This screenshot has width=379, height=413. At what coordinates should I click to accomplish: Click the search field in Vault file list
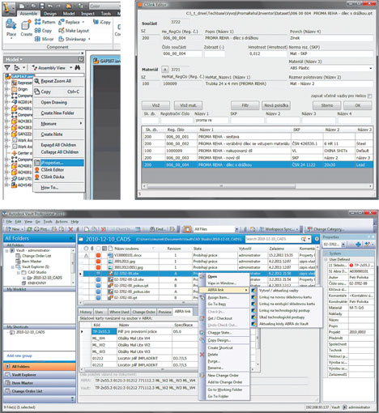tap(273, 239)
